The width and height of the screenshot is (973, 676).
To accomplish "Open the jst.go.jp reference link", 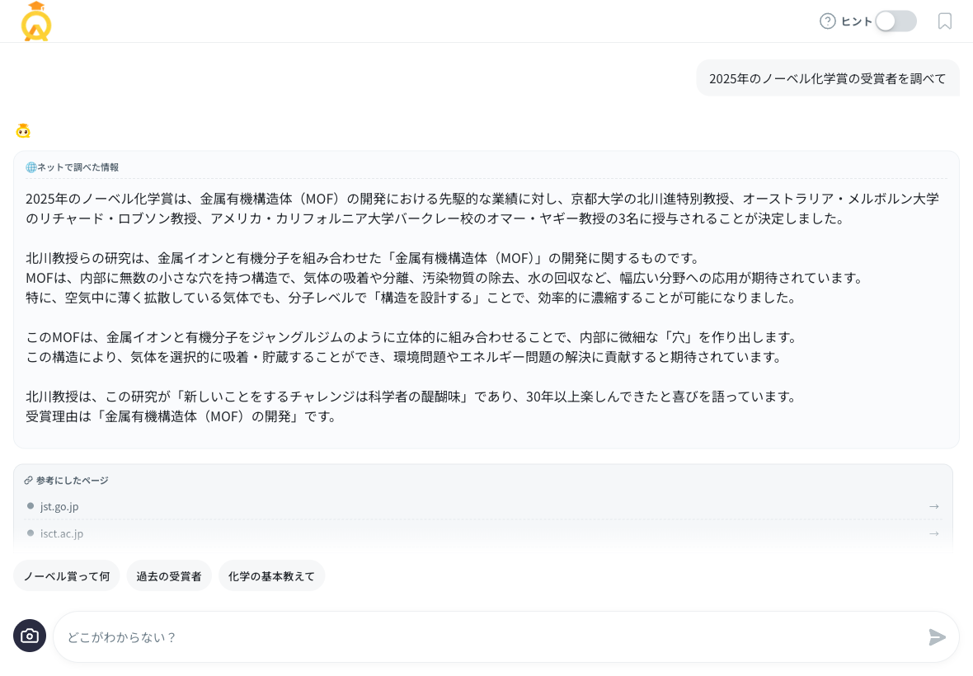I will click(x=59, y=506).
